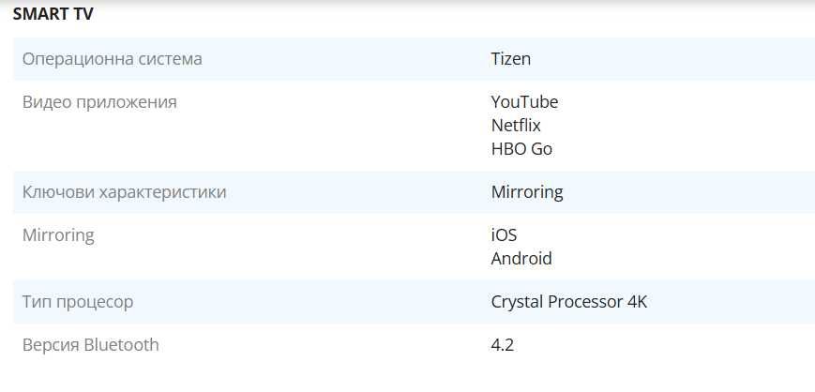This screenshot has height=392, width=815.
Task: Select the Mirroring row label
Action: [x=58, y=236]
